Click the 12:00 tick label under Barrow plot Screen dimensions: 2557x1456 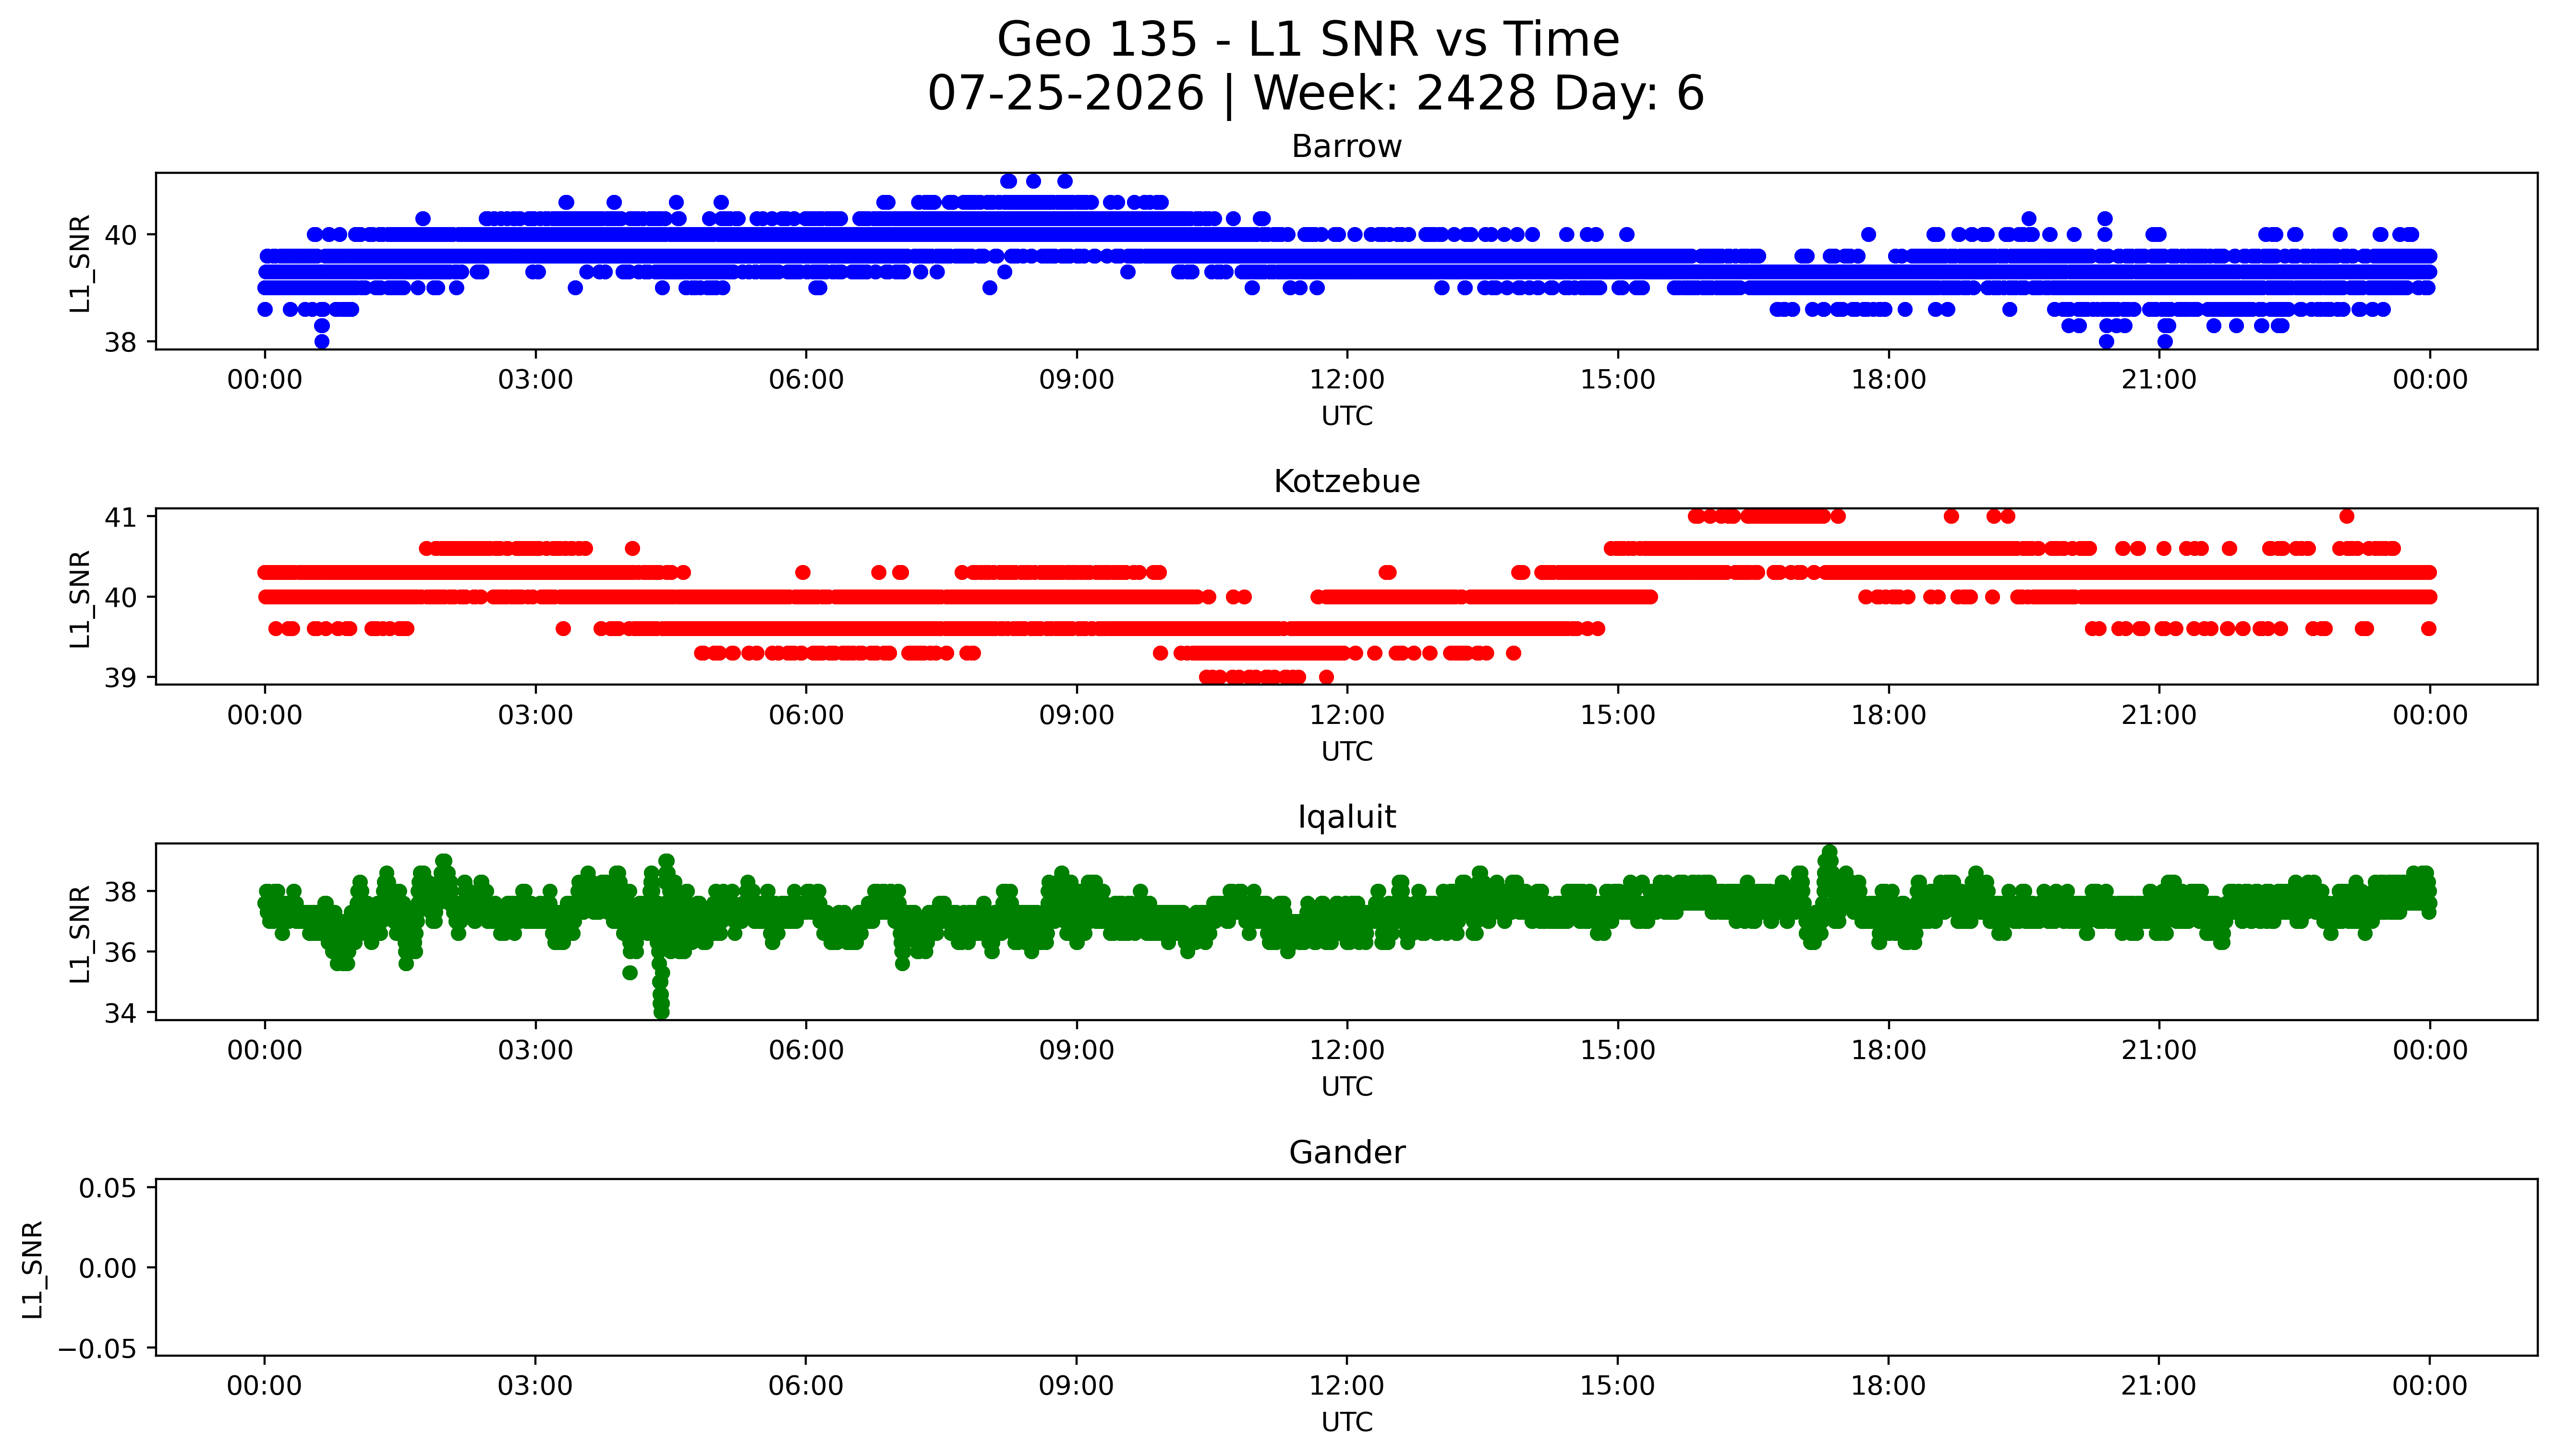coord(1346,380)
